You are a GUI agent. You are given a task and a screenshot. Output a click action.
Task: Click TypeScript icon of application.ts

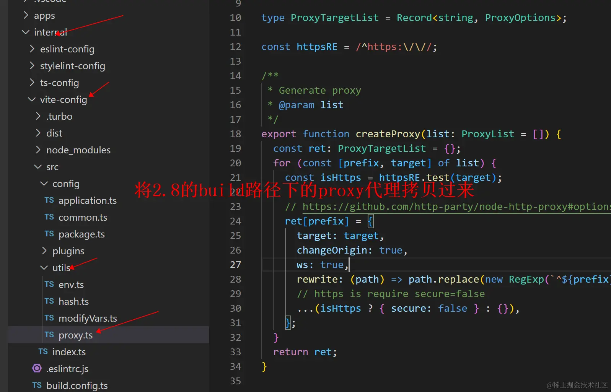(49, 200)
